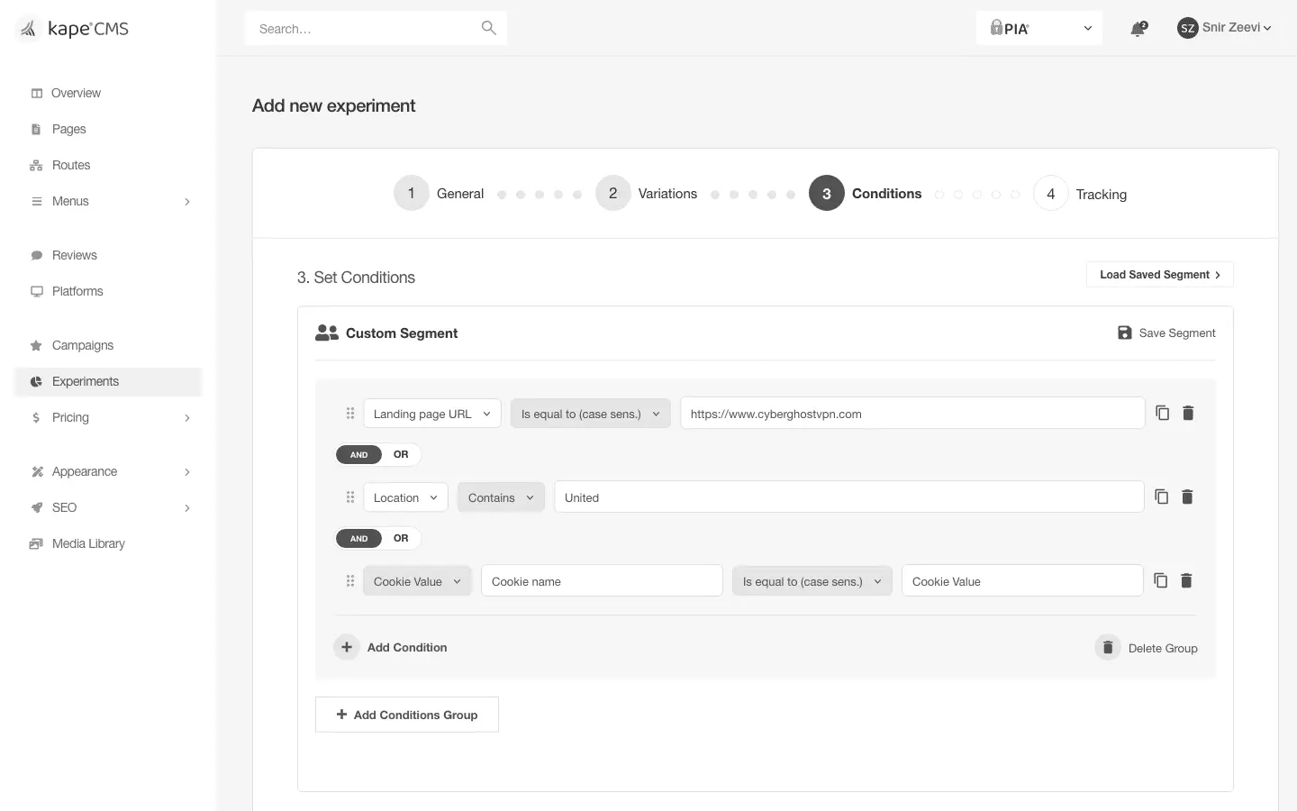Image resolution: width=1297 pixels, height=811 pixels.
Task: Go to step 3 Conditions
Action: pyautogui.click(x=865, y=193)
